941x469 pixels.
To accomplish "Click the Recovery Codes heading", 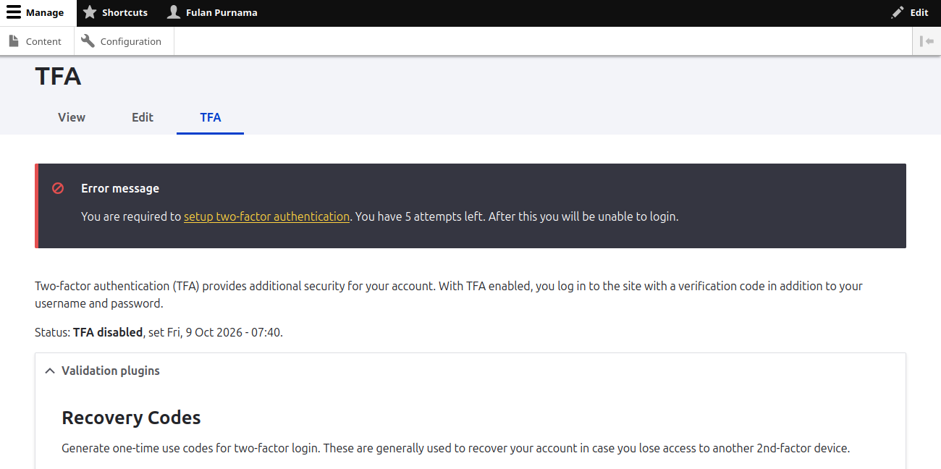I will (131, 418).
